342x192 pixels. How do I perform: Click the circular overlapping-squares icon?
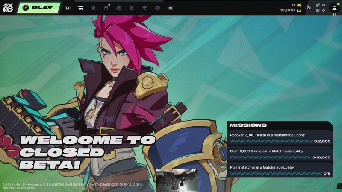tap(308, 8)
